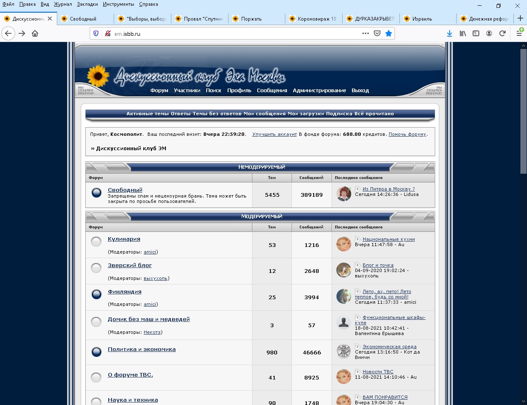This screenshot has height=405, width=527.
Task: Reload the page with the refresh icon
Action: pyautogui.click(x=502, y=33)
